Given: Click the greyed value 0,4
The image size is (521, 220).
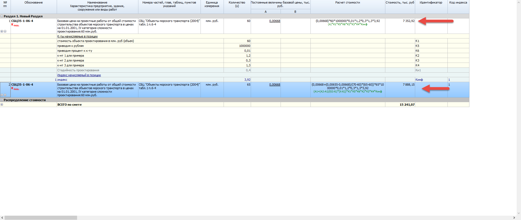Looking at the screenshot, I should 248,70.
